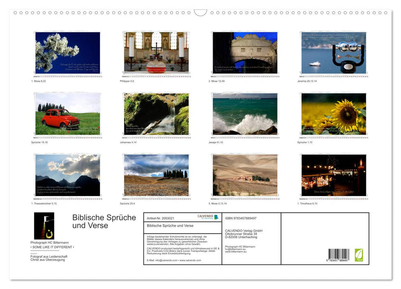
Task: Select the coin binoculars image for Jeremia 29,13.14
Action: tap(333, 53)
